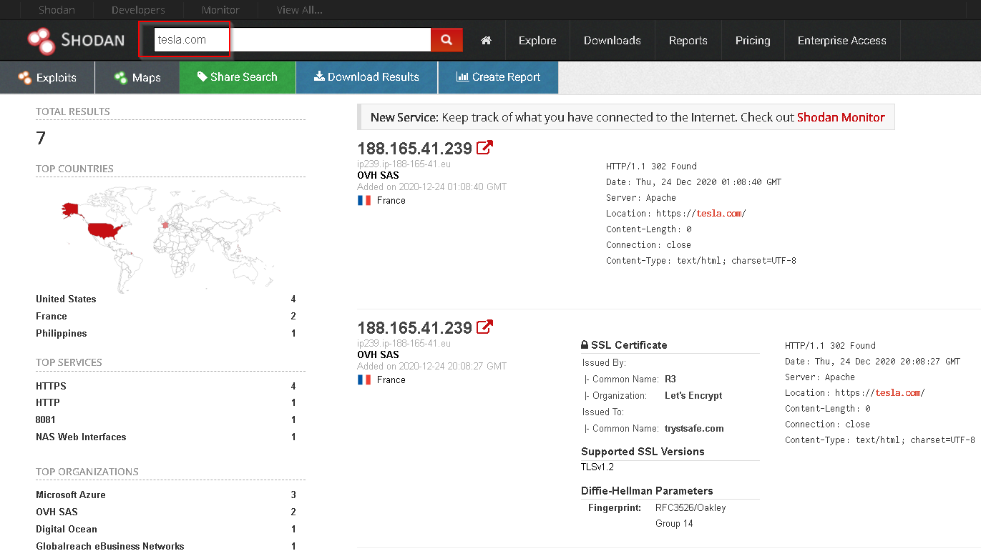Click the Share Search tag icon
The image size is (981, 556).
pyautogui.click(x=201, y=77)
